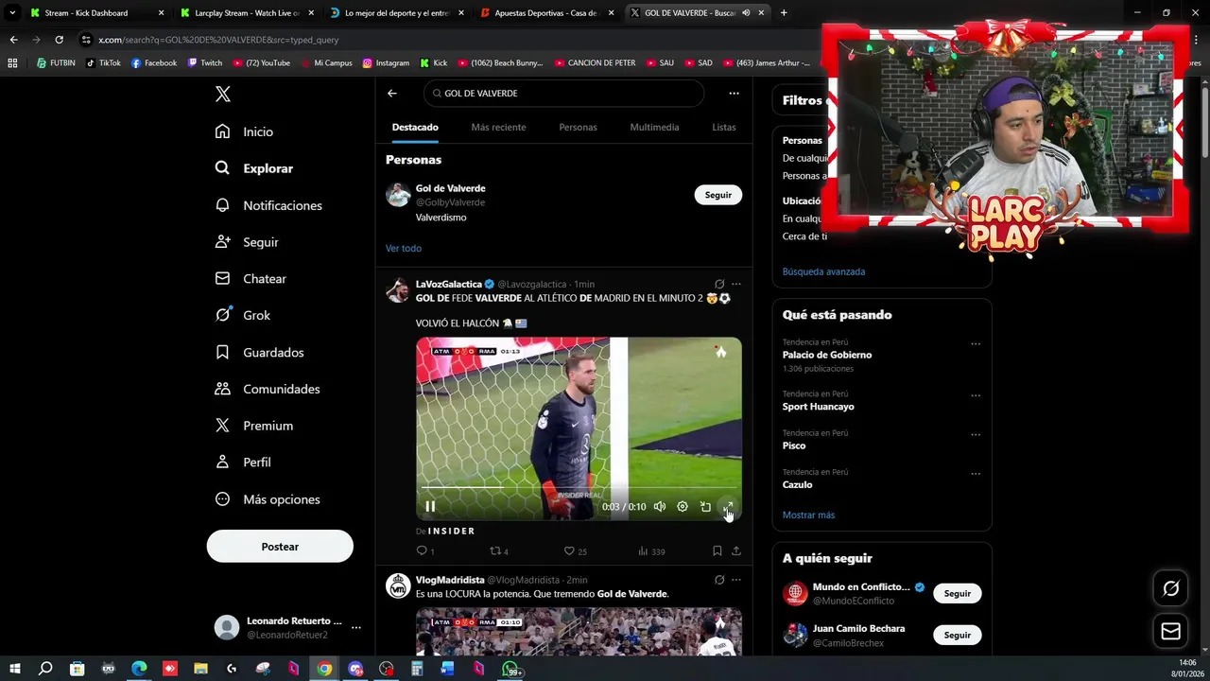Open options for Pisco trend

point(976,435)
